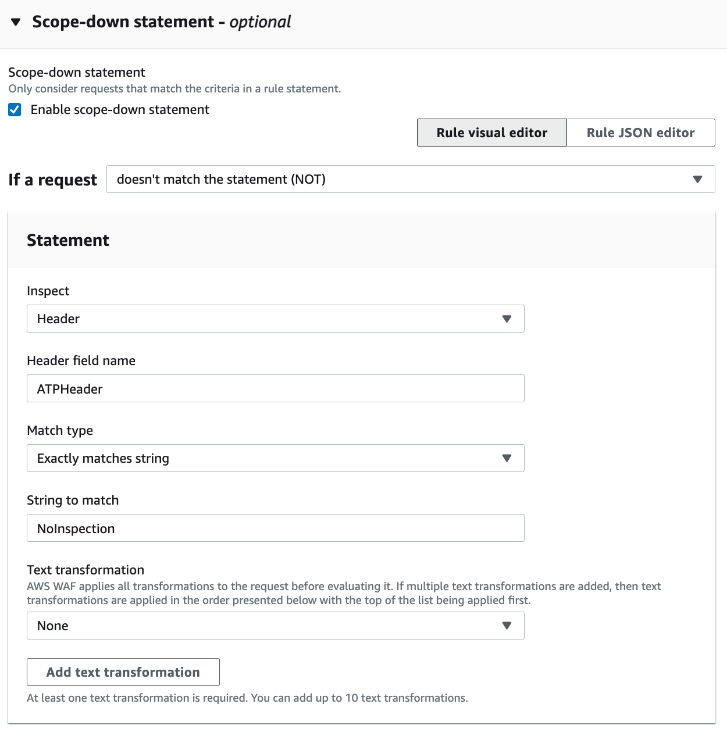This screenshot has height=736, width=727.
Task: Click the Statement panel heading
Action: pos(68,240)
